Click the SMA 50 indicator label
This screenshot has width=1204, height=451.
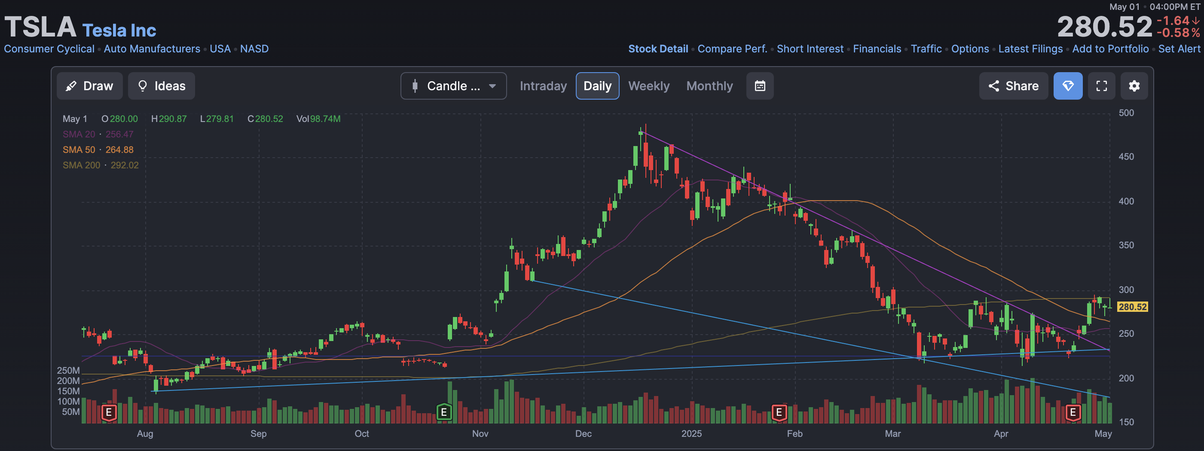pos(79,149)
